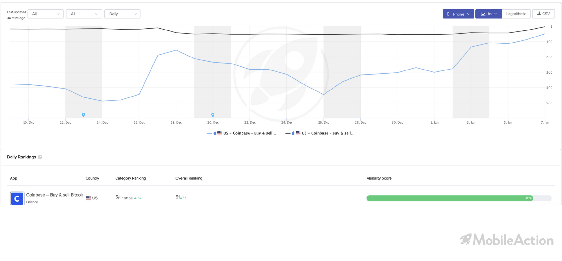
Task: Switch chart scale to Logarithmic
Action: [516, 14]
